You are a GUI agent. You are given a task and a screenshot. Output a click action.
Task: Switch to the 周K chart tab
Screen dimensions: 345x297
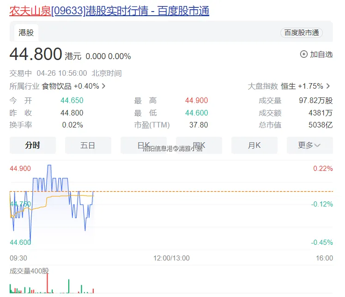tap(199, 145)
